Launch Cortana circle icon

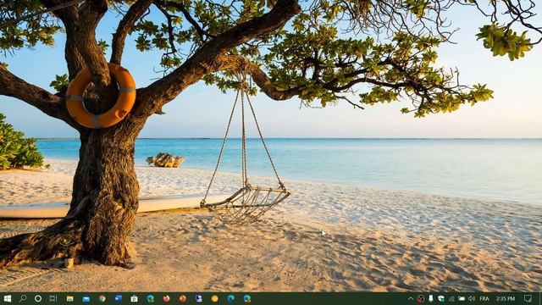(38, 298)
